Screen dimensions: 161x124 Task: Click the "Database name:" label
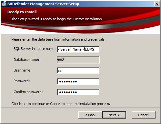(26, 60)
